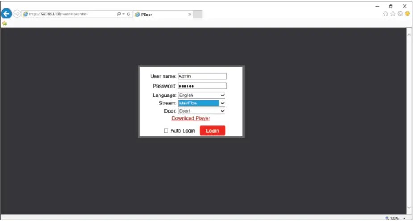
Task: Open Favorites star icon at top right
Action: coord(393,14)
